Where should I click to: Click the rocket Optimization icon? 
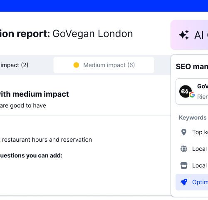pyautogui.click(x=184, y=182)
